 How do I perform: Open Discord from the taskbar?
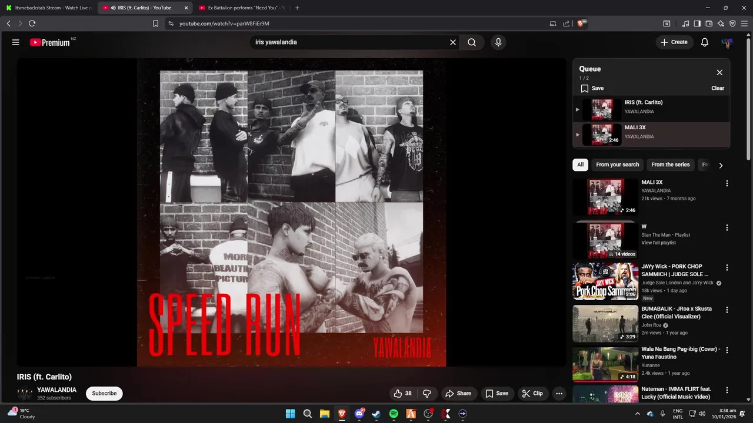(359, 414)
